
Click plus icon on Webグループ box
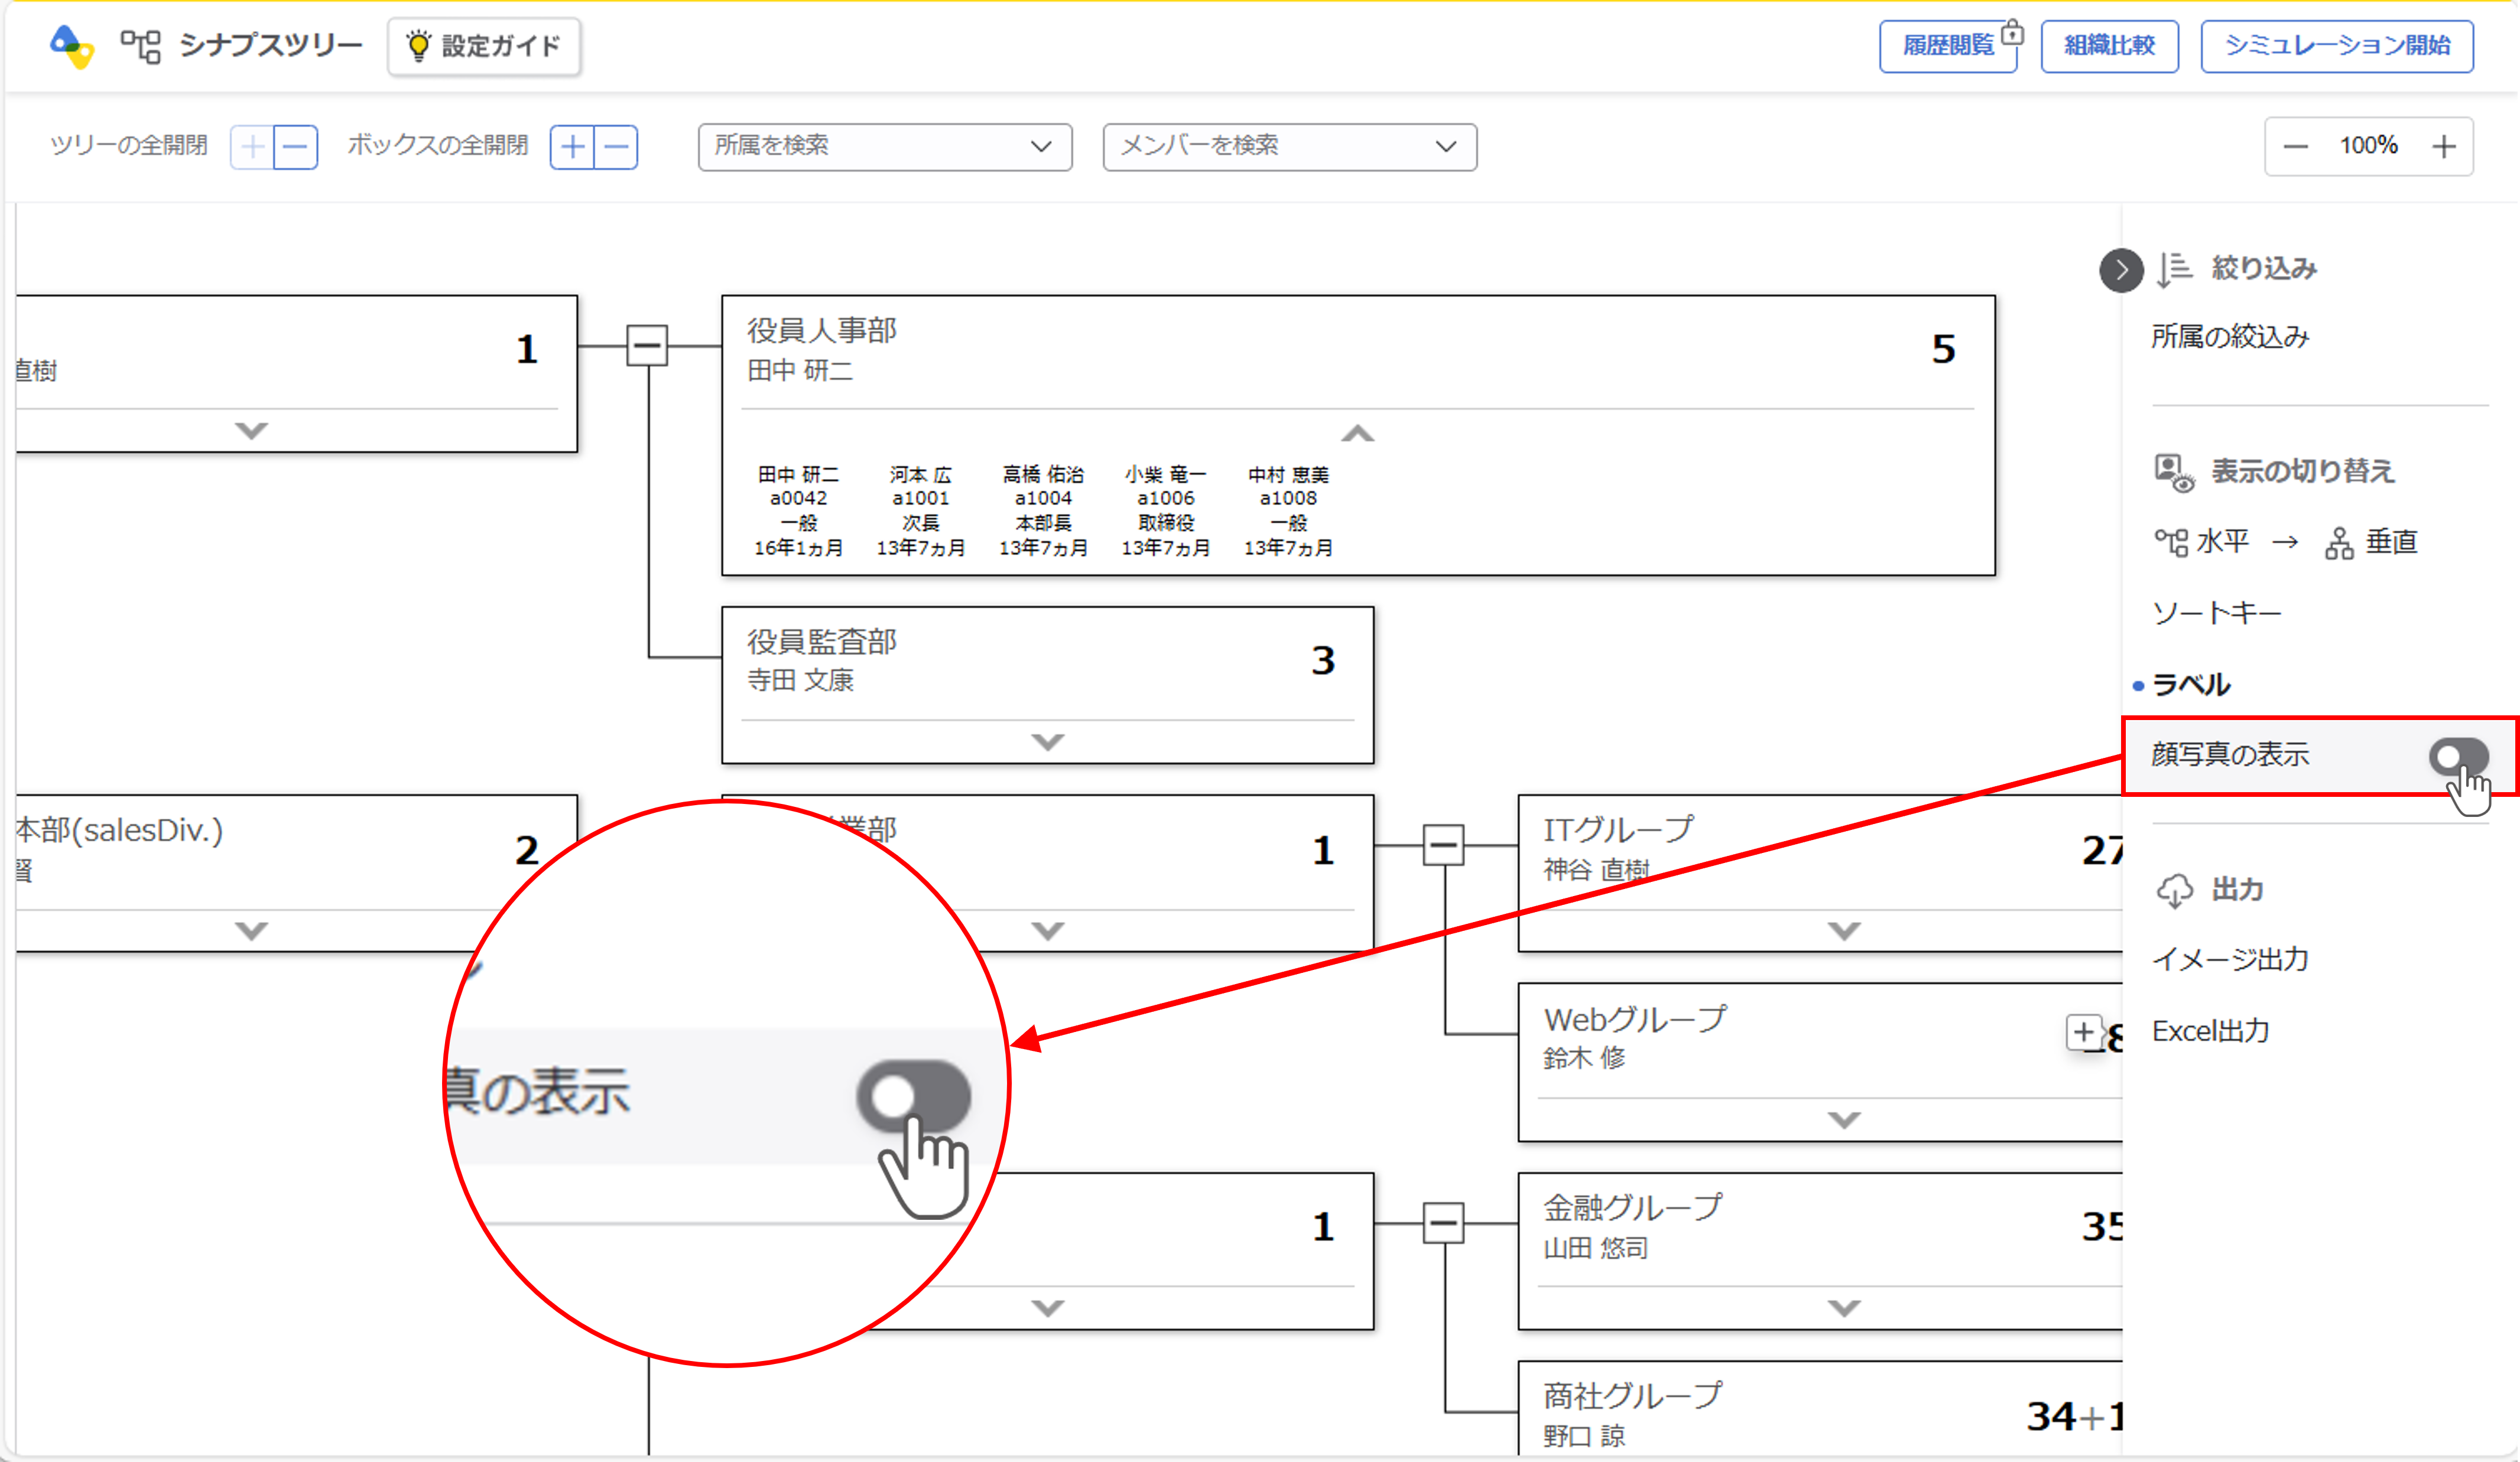pyautogui.click(x=2084, y=1031)
